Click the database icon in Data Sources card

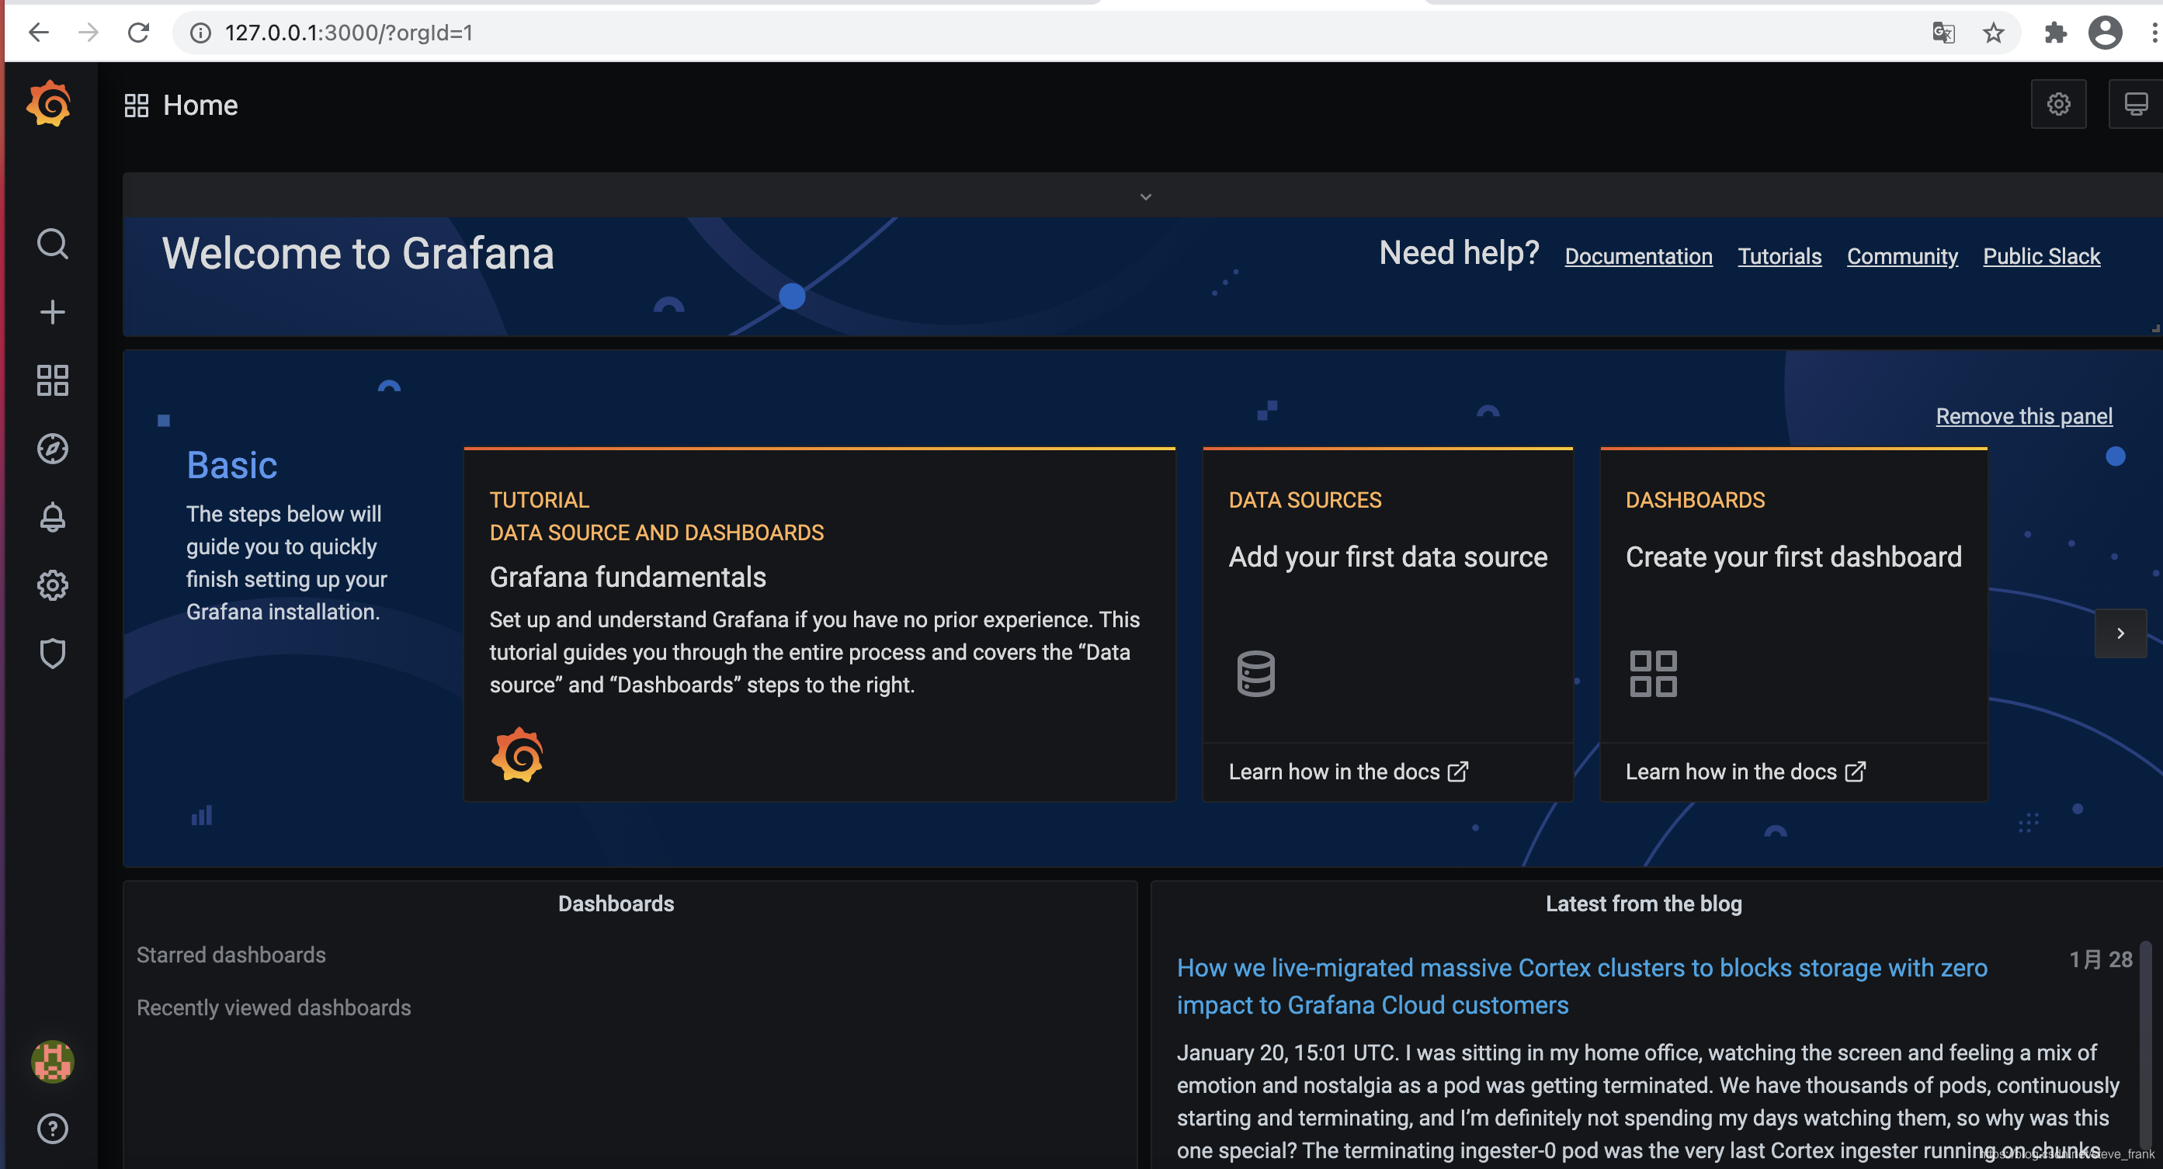[1255, 674]
